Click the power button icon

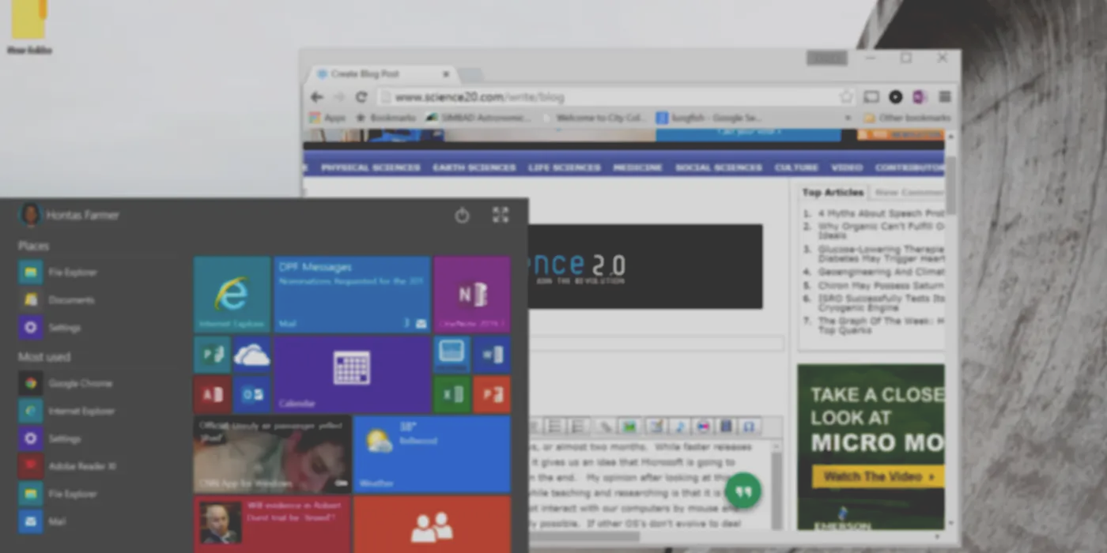pyautogui.click(x=463, y=215)
